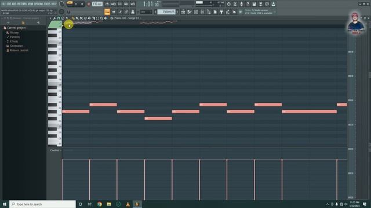Open Piano roll - Surge XT target channel dropdown

point(127,18)
